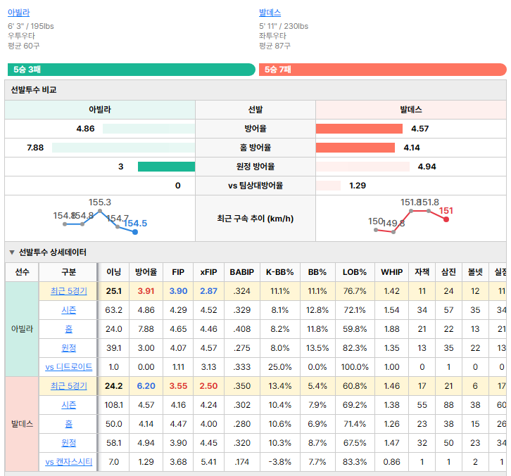This screenshot has height=476, width=511.
Task: Click the green 5승 3패 record bar
Action: [x=132, y=70]
